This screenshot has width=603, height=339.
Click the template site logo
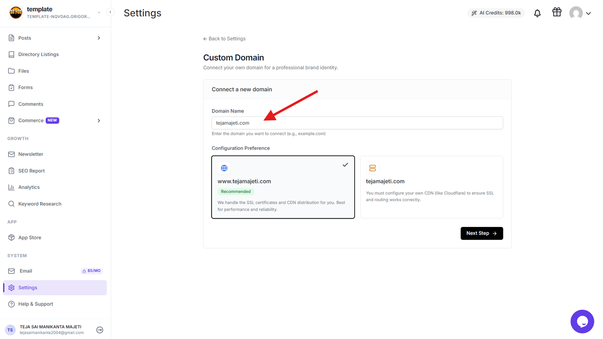click(x=16, y=12)
